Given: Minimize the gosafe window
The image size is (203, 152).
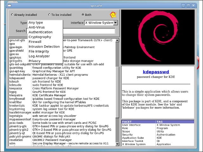Looking at the screenshot, I should click(x=183, y=6).
